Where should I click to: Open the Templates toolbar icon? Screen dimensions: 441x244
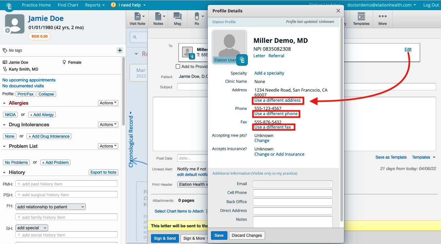pyautogui.click(x=361, y=19)
